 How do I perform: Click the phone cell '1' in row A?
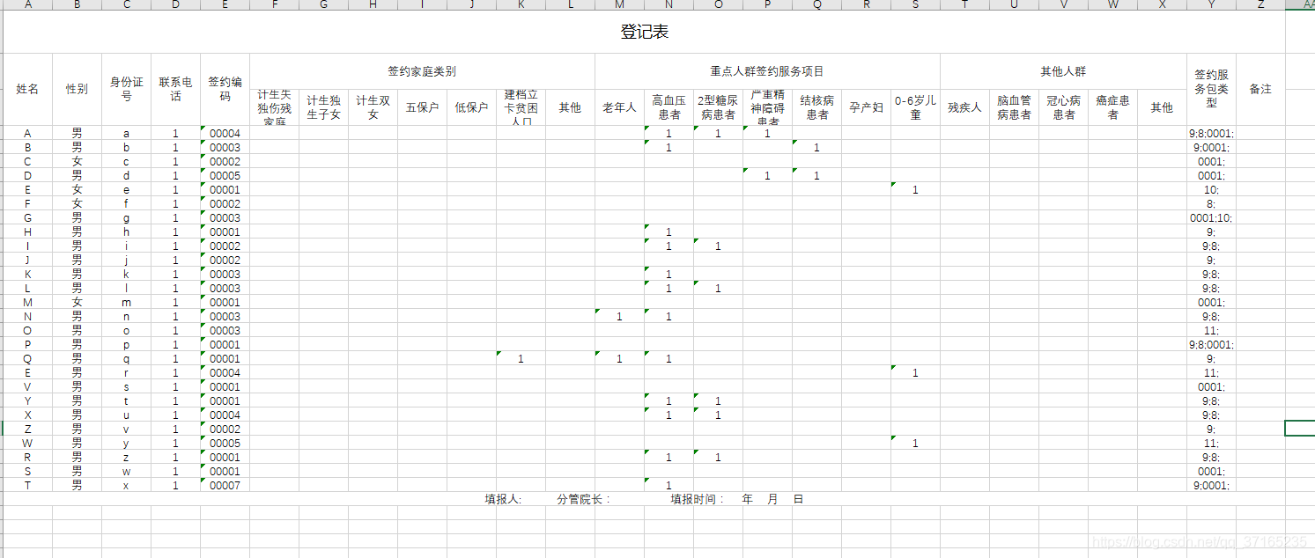pos(175,133)
